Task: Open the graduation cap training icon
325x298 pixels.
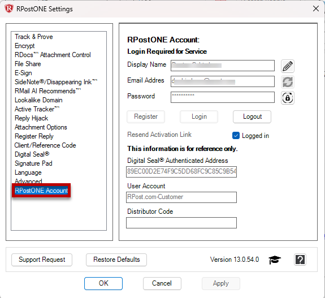Action: coord(275,260)
